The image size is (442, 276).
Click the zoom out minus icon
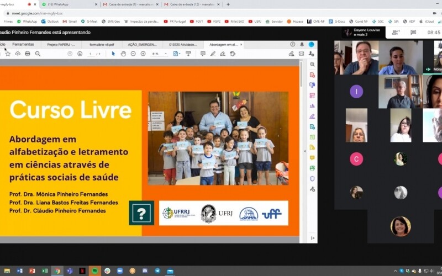coord(134,54)
